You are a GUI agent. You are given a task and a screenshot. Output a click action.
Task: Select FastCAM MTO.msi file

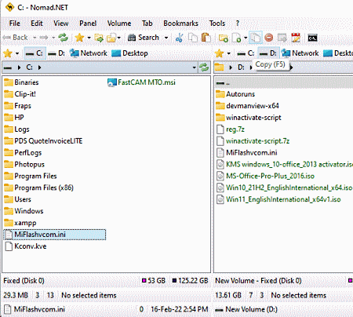[x=141, y=82]
